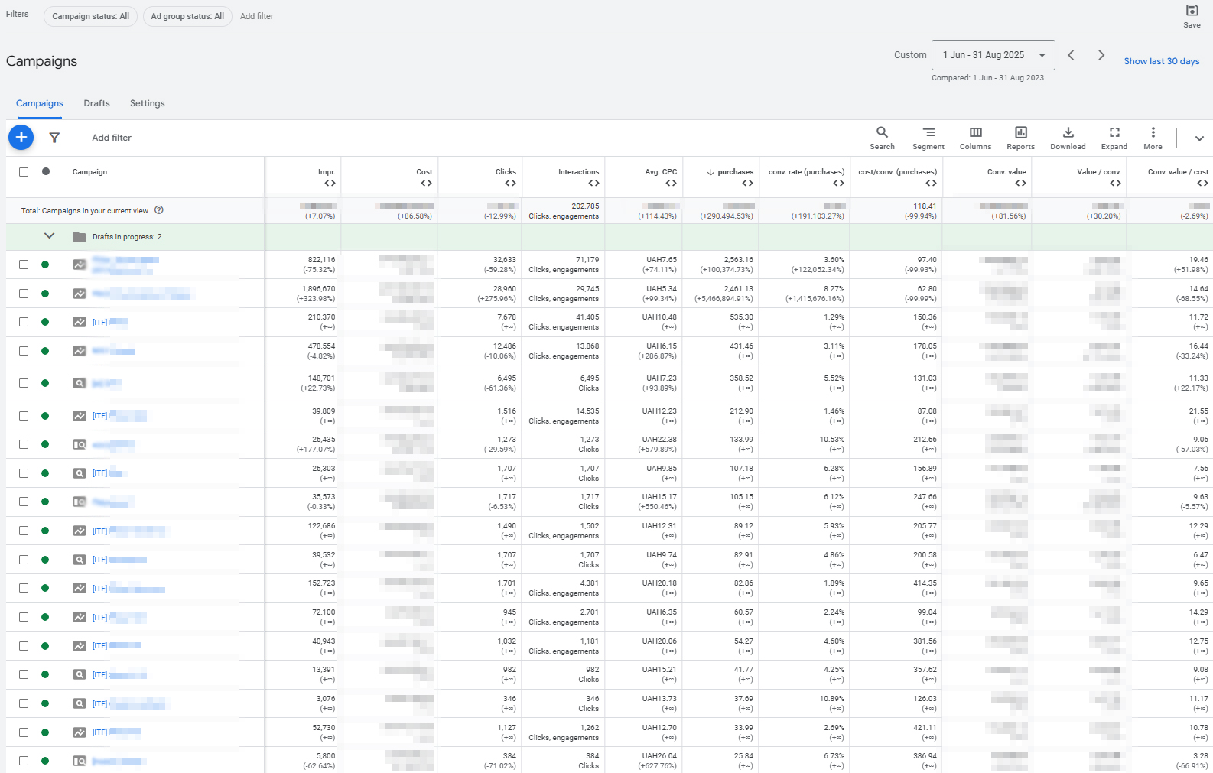Check the first campaign row checkbox
Image resolution: width=1213 pixels, height=773 pixels.
24,265
